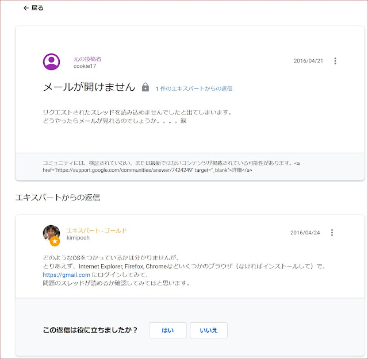Click the エキスパート - ゴールド label
Screen dimensions: 368x359
[97, 230]
